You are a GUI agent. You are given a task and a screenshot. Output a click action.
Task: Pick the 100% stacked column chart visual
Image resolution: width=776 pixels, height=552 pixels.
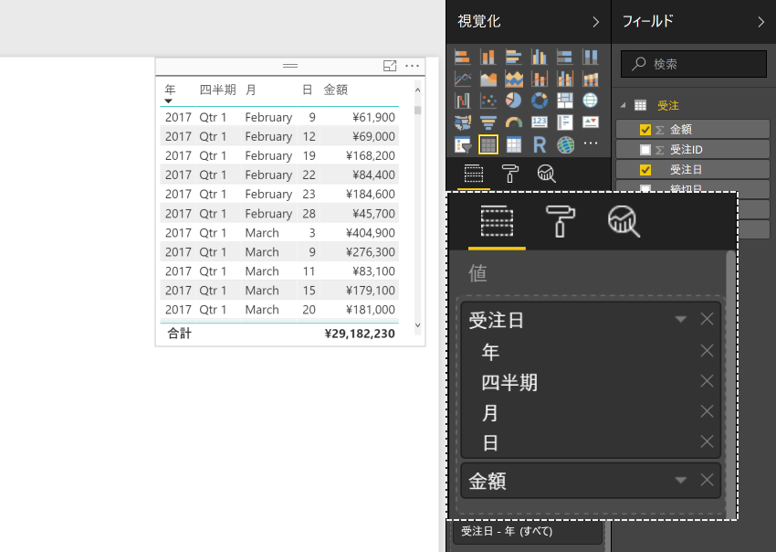tap(590, 57)
